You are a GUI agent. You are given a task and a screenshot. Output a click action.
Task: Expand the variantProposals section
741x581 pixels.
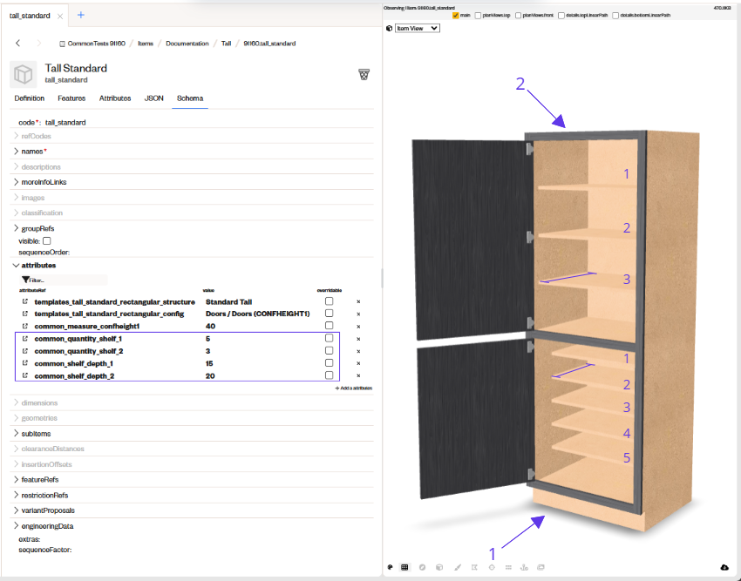pos(16,510)
